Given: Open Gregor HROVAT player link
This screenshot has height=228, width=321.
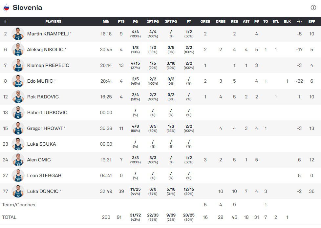Looking at the screenshot, I should [45, 128].
